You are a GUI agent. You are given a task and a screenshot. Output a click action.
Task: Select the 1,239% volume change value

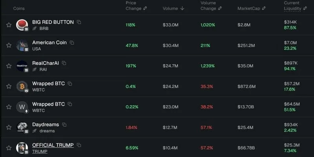208,66
